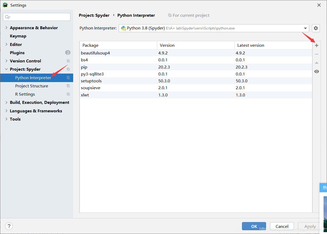The image size is (327, 234).
Task: Collapse the Project: Spyder section
Action: click(6, 69)
